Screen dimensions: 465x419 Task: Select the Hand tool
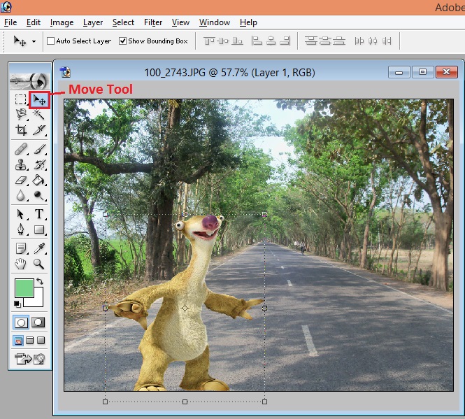(21, 264)
